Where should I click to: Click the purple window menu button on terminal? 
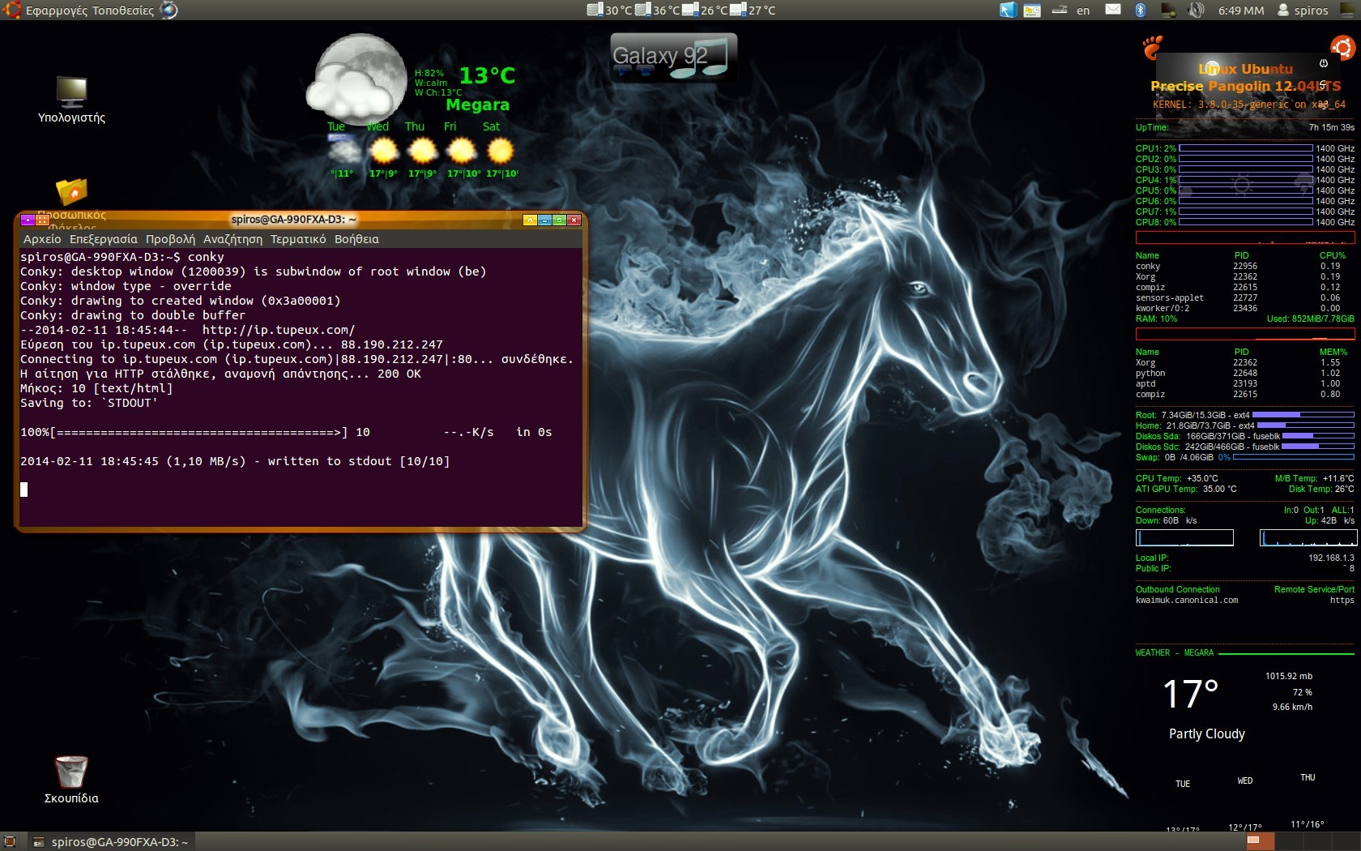pos(27,220)
